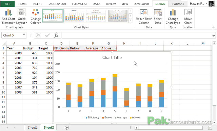Expand the Chart Styles gallery

point(131,21)
